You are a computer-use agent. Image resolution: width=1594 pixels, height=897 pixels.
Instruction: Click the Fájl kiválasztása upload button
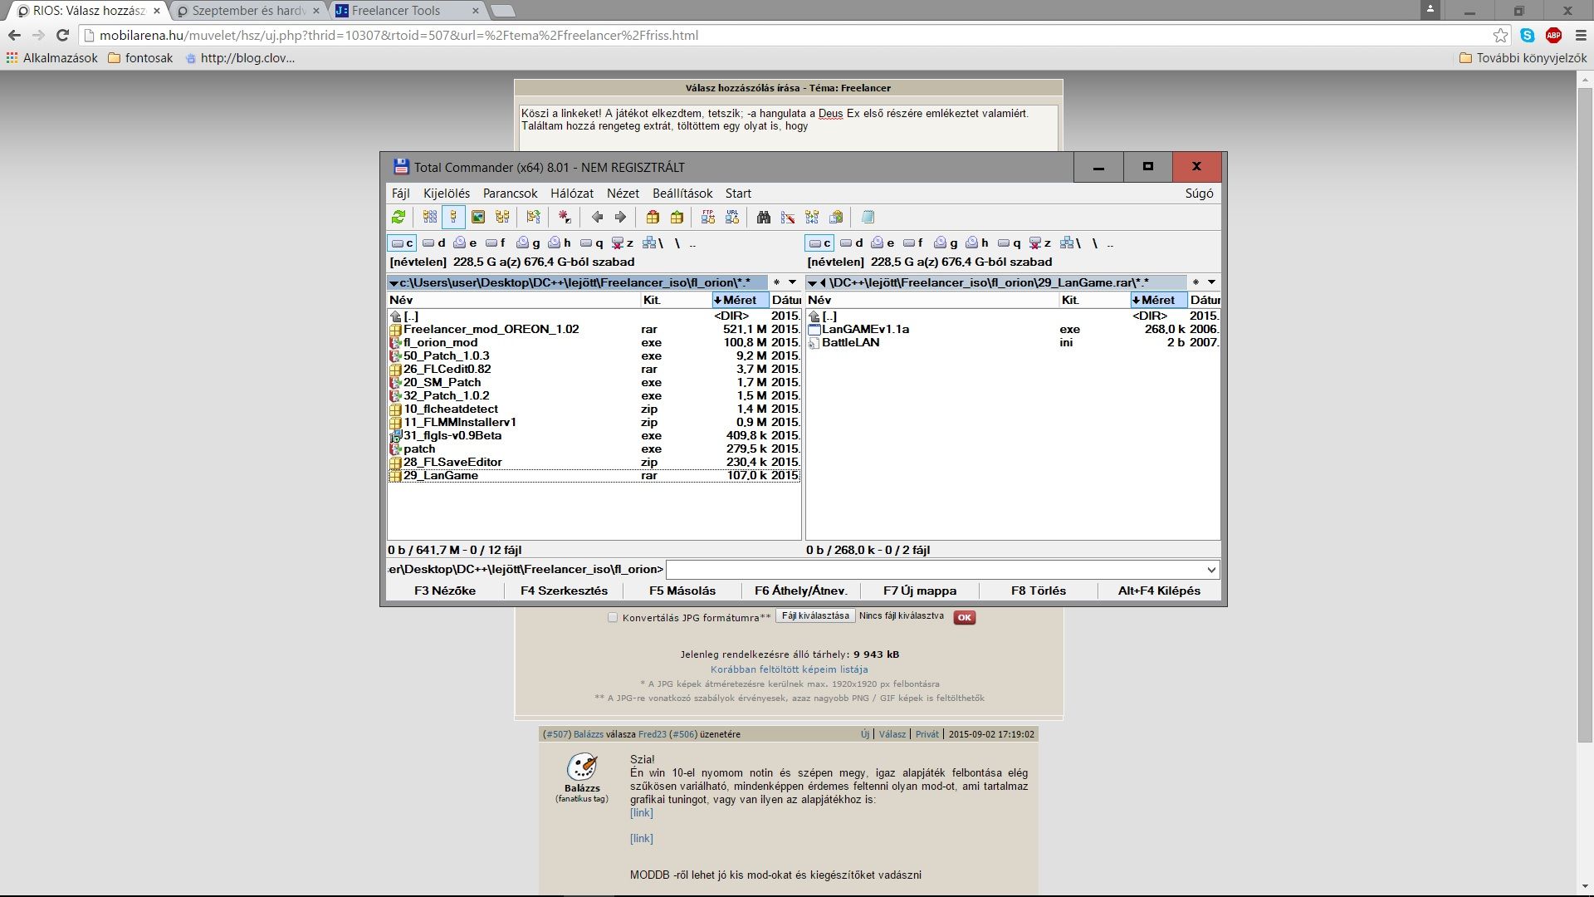click(x=815, y=616)
